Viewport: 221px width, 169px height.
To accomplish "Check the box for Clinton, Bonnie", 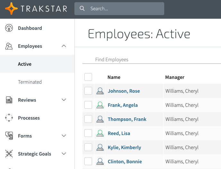I will (88, 161).
